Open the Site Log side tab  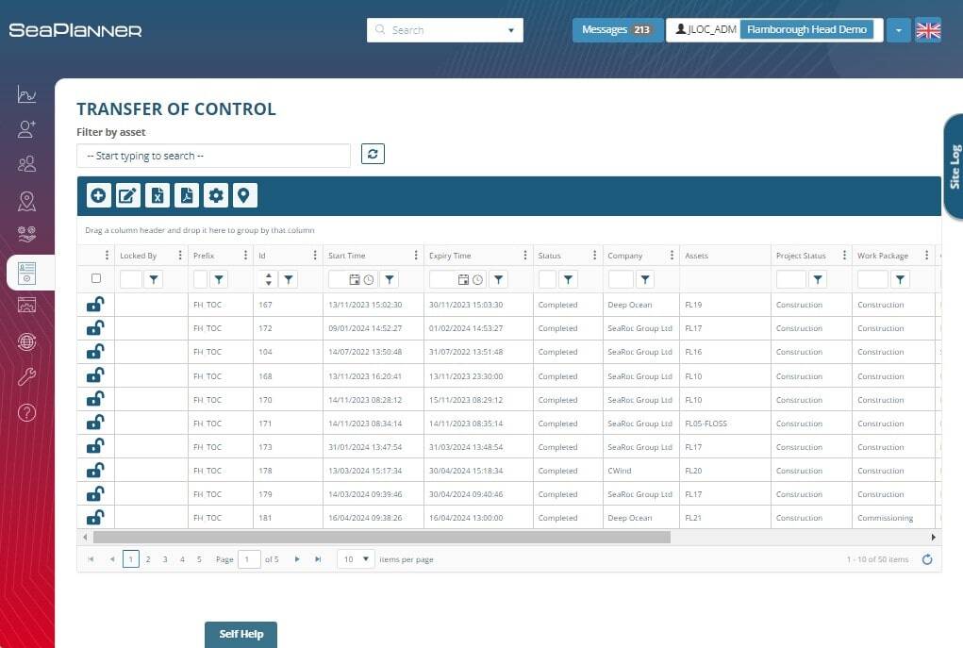point(954,166)
